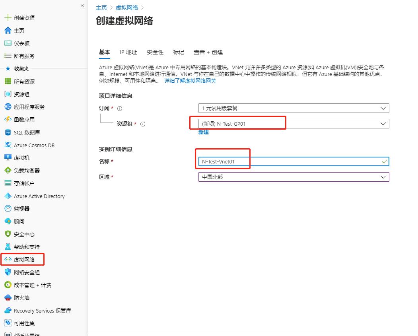Switch to the 安全性 tab
The image size is (418, 336).
click(155, 52)
